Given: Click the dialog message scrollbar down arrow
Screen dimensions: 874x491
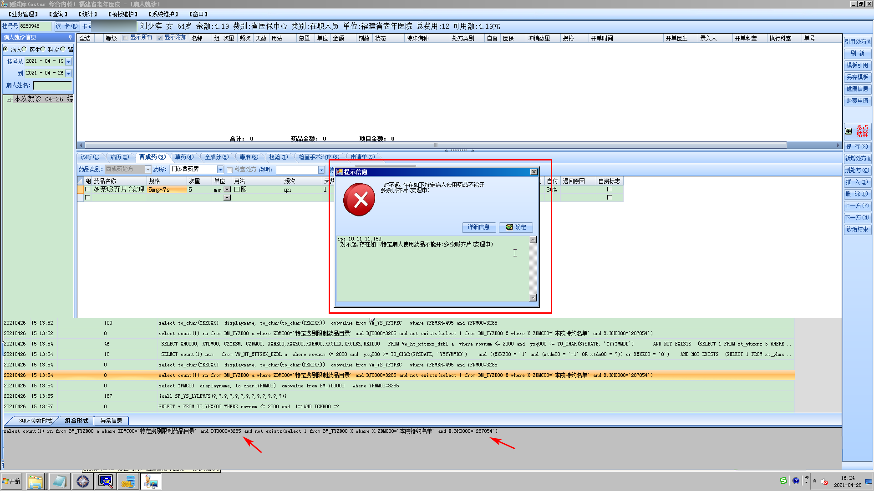Looking at the screenshot, I should tap(533, 298).
